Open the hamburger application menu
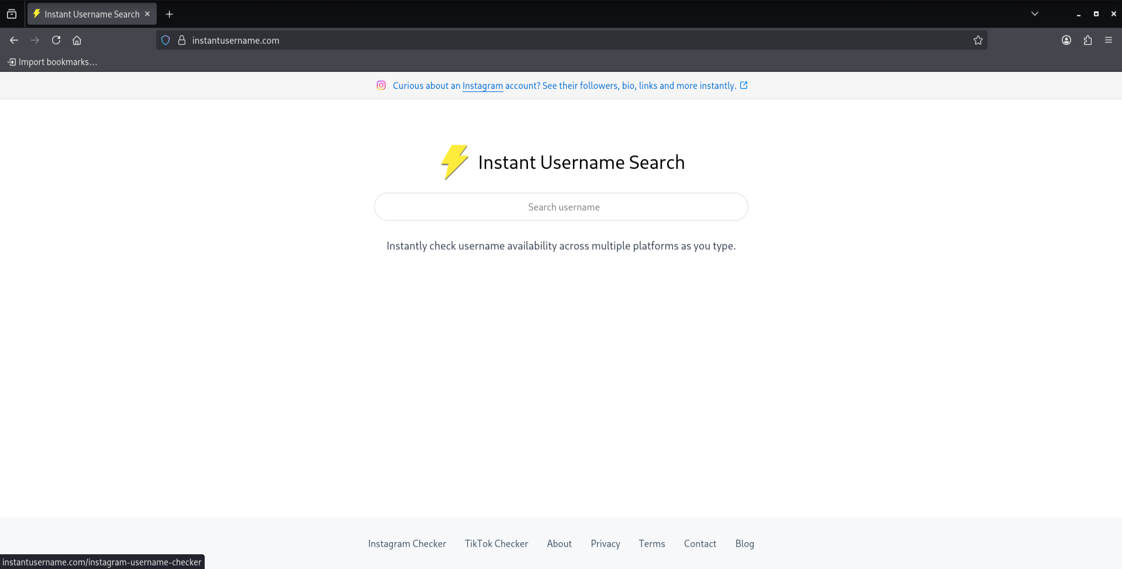 point(1109,40)
